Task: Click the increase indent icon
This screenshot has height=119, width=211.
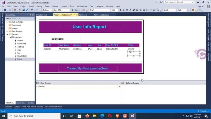Action: (158, 10)
